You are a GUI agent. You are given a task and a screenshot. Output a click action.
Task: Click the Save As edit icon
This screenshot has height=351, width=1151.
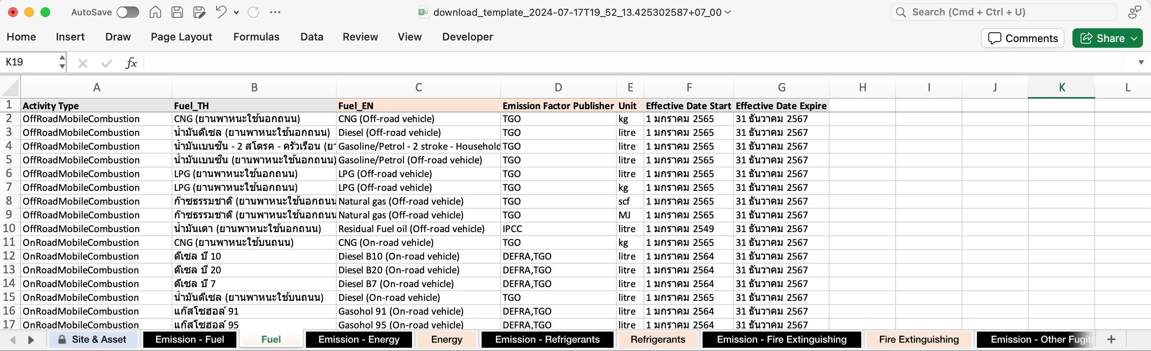[199, 12]
